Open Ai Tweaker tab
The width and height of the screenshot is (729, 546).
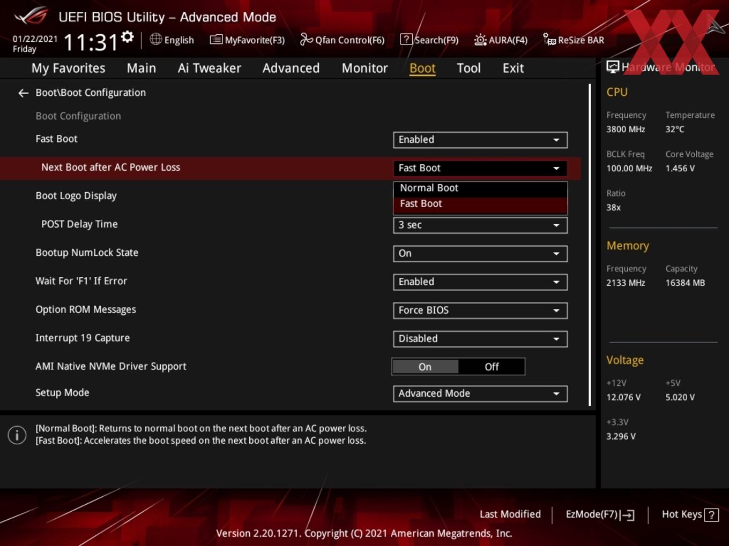coord(209,68)
